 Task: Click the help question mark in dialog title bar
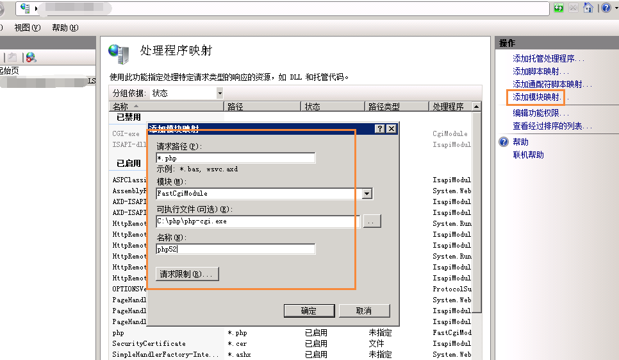(380, 129)
